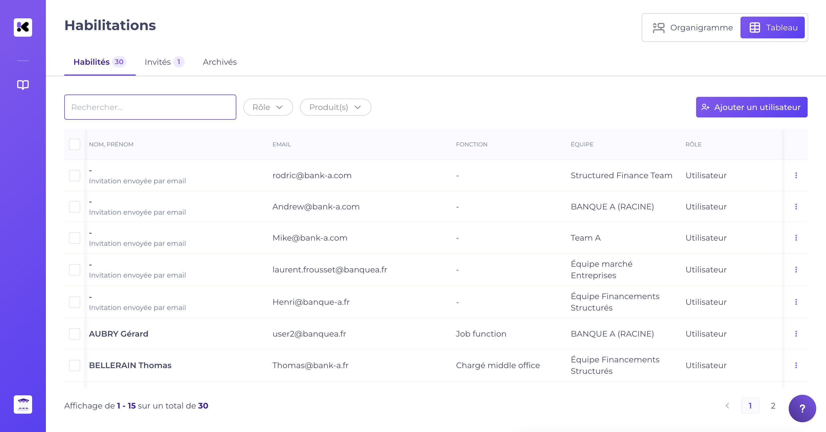Image resolution: width=826 pixels, height=432 pixels.
Task: Switch to the Archivés tab
Action: pos(220,62)
